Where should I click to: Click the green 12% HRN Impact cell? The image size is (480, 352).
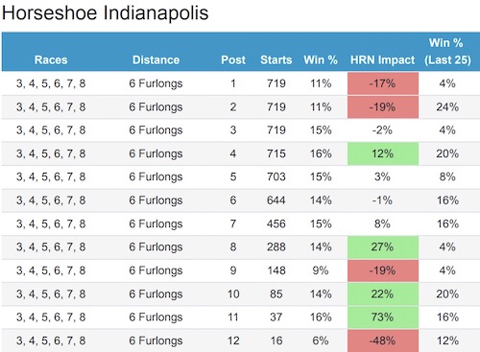[x=383, y=153]
